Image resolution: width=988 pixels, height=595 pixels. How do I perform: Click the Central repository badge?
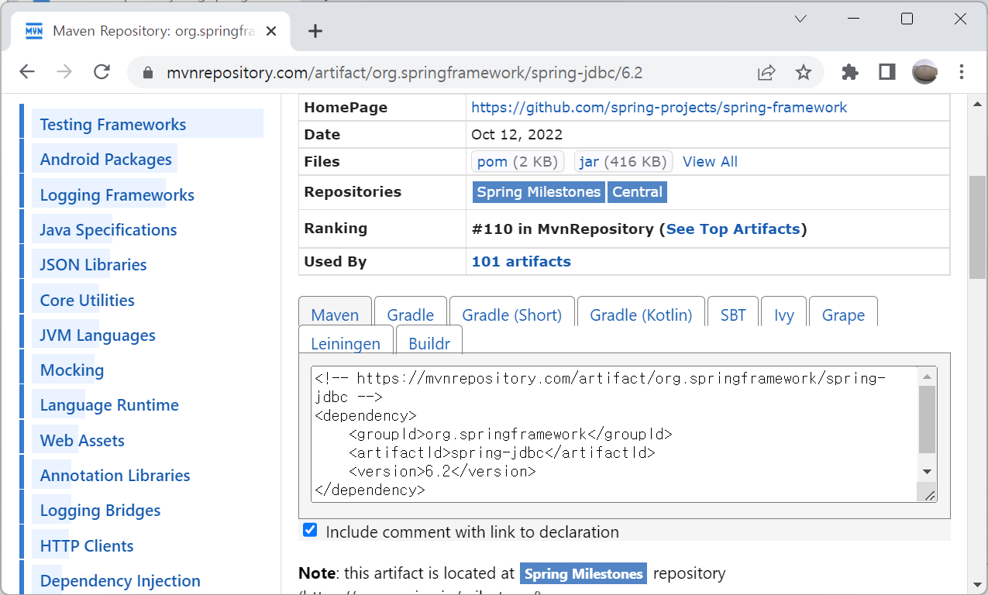637,192
